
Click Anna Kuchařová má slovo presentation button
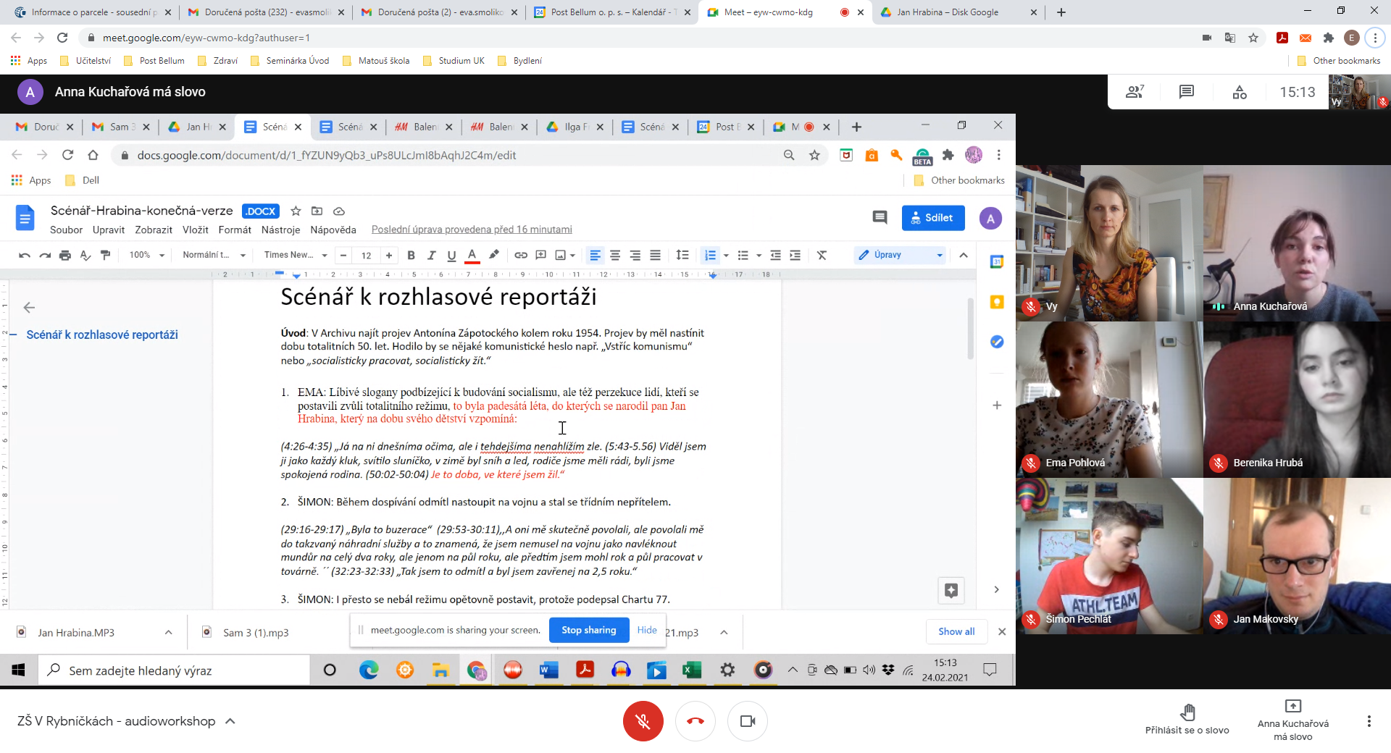[x=1292, y=720]
